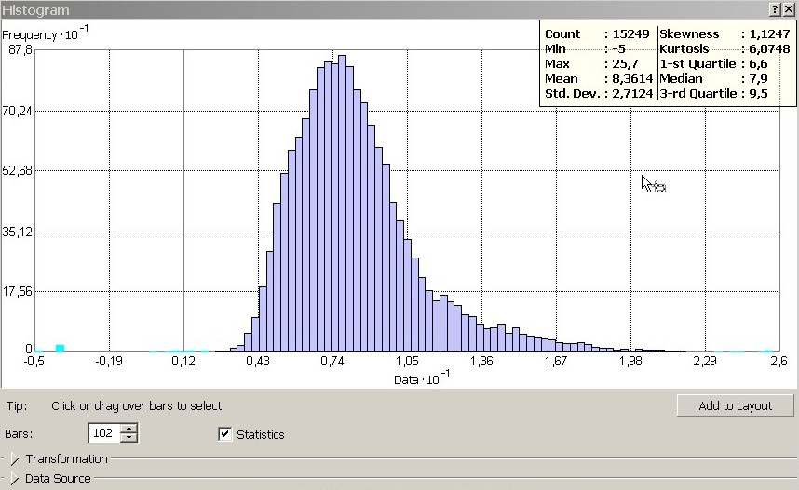
Task: Close the Histogram window
Action: click(789, 9)
